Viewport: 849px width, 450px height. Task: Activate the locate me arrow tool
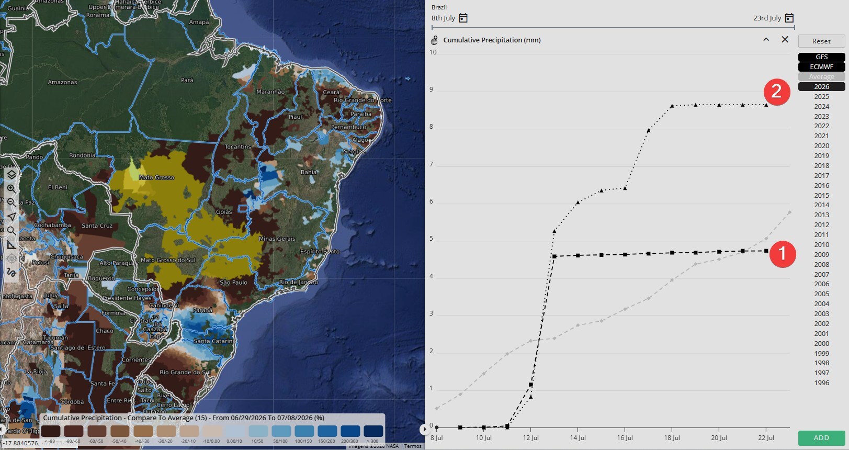(x=12, y=217)
